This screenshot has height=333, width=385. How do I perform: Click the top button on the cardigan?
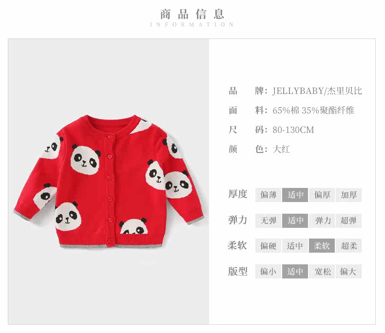point(110,137)
